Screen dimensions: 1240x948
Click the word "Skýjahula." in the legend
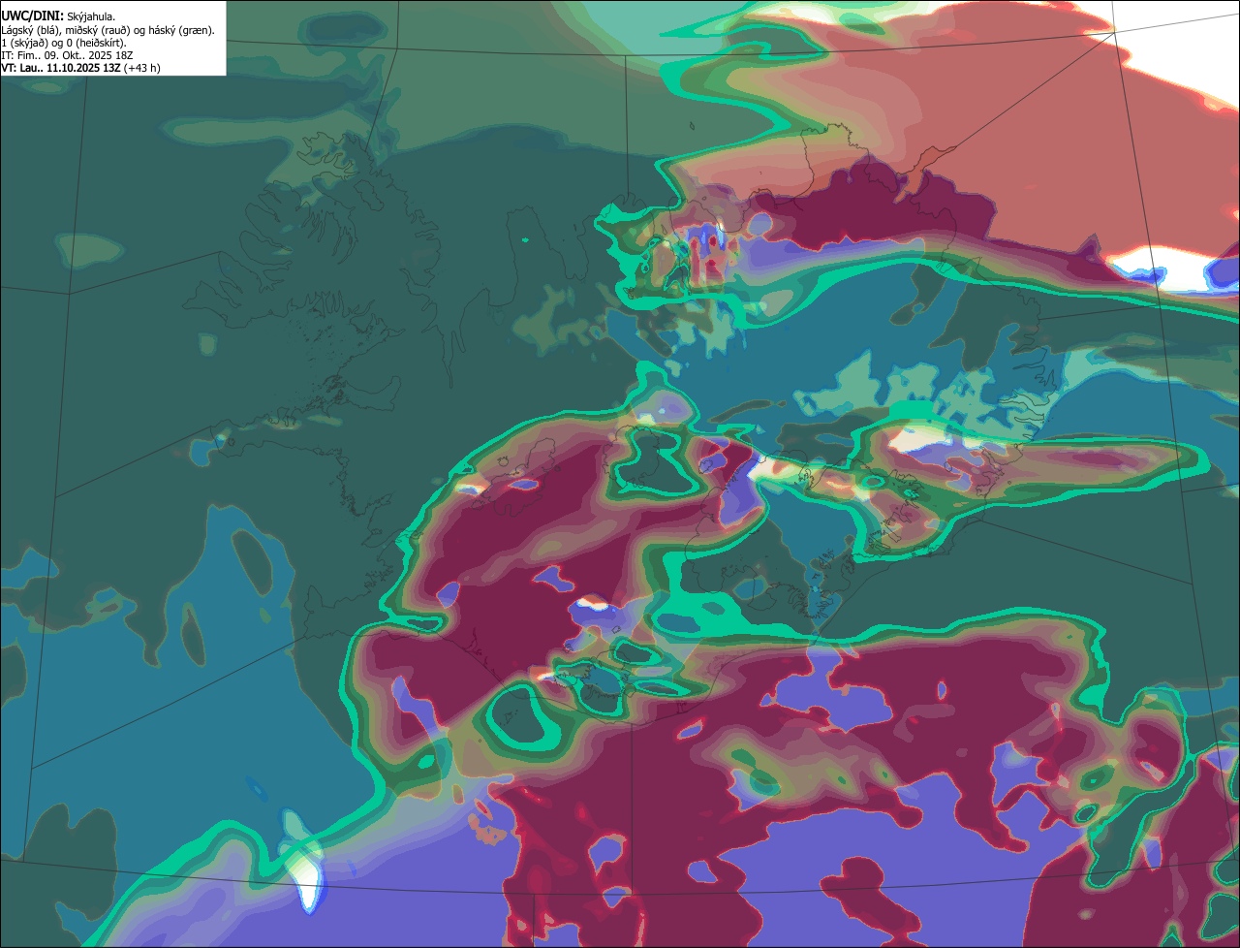pyautogui.click(x=91, y=17)
